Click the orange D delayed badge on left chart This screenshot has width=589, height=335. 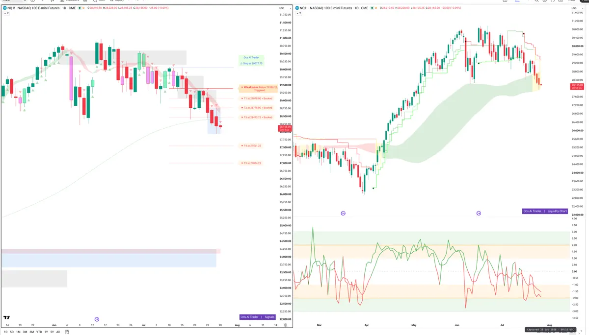pyautogui.click(x=83, y=8)
